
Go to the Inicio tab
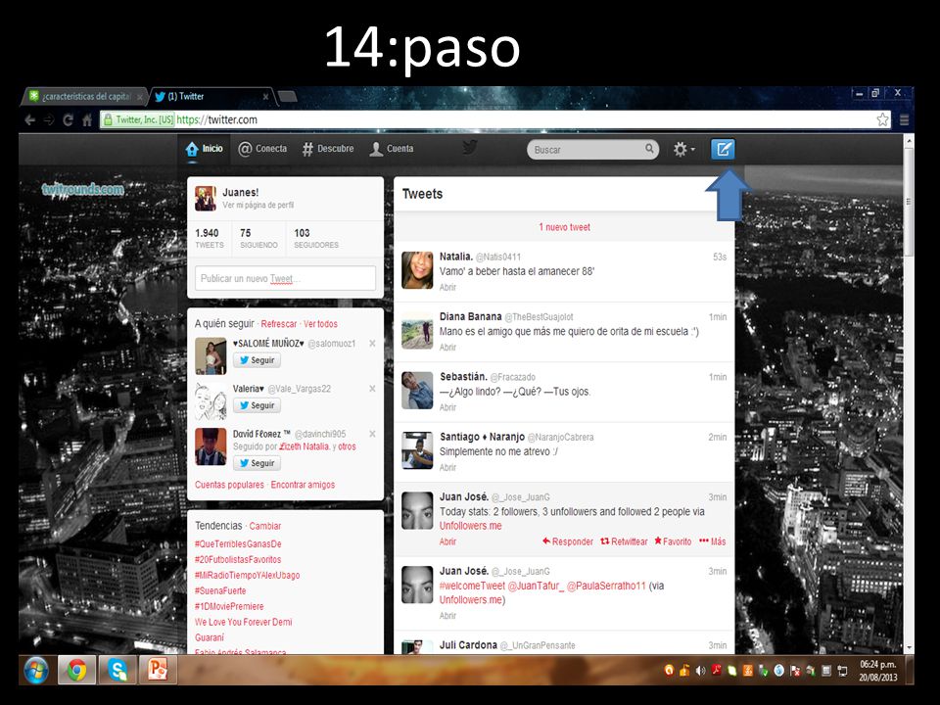pos(205,149)
